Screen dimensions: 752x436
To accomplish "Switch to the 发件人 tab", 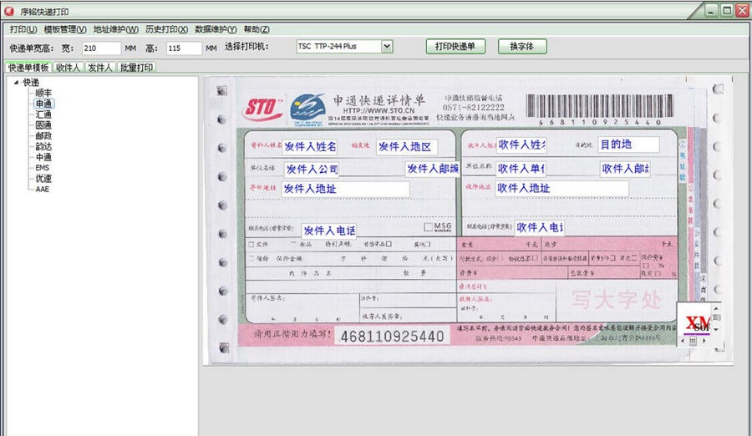I will 99,68.
